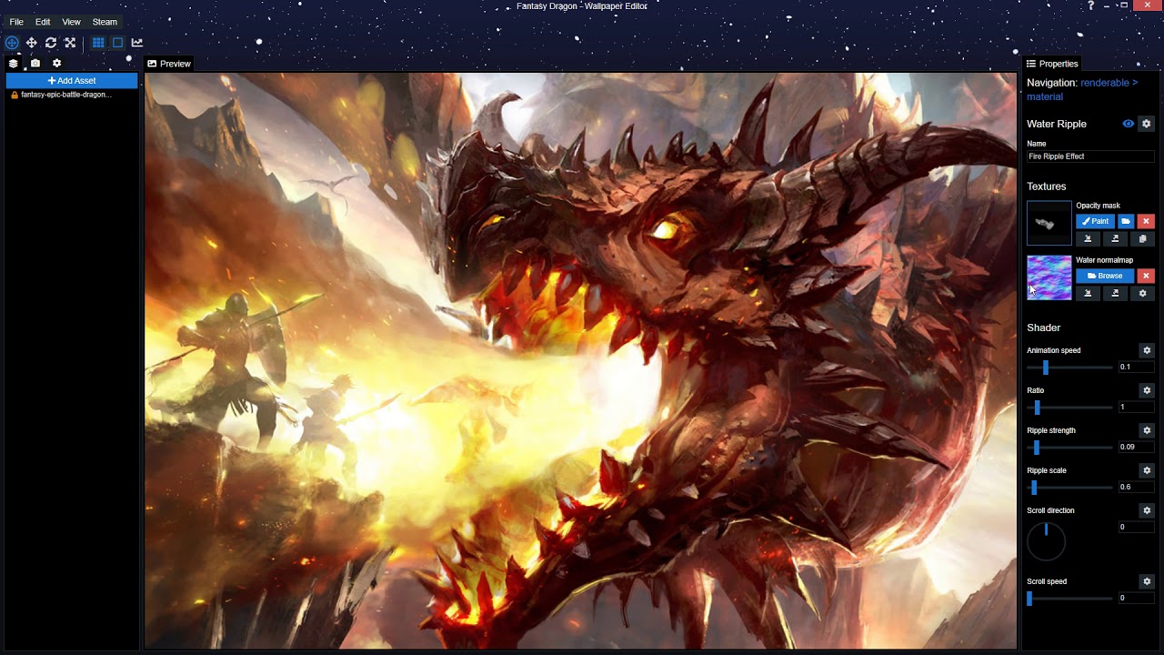Click Scroll speed value field

(1136, 598)
